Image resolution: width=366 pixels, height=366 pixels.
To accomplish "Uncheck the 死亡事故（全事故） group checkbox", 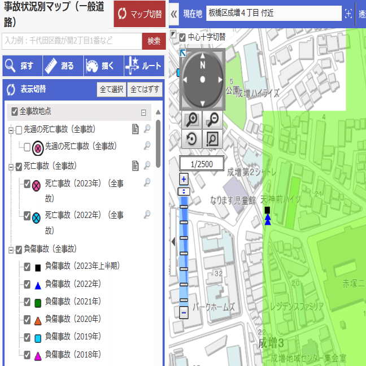I will (19, 167).
